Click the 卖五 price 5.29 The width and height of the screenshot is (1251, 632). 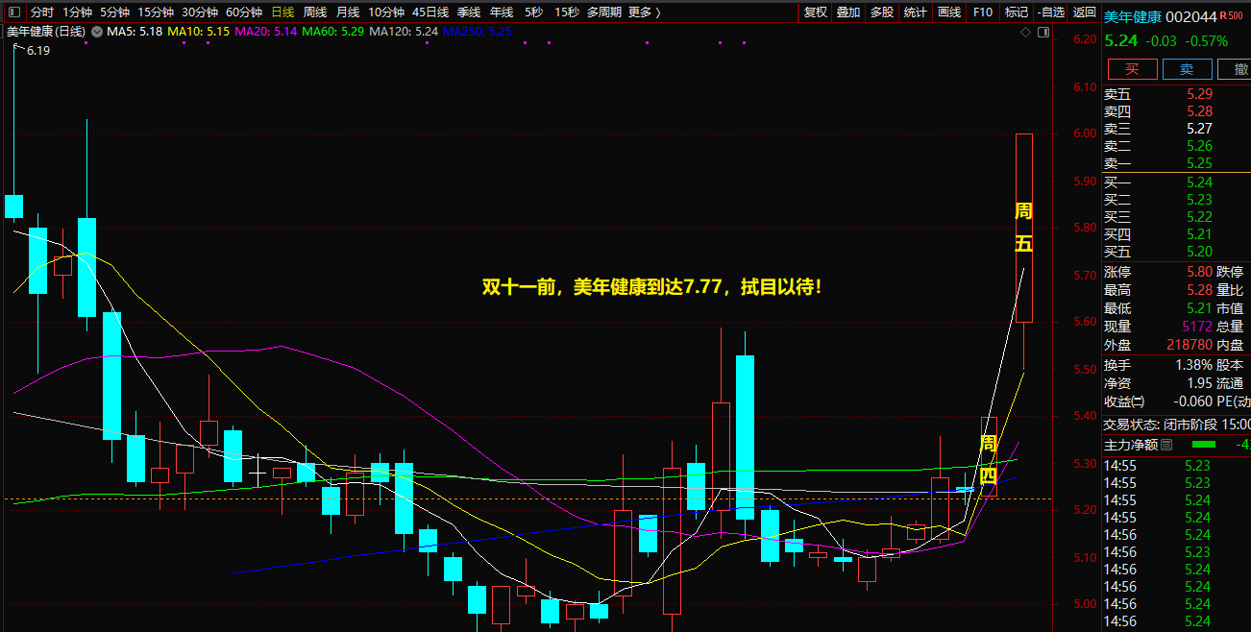1199,94
